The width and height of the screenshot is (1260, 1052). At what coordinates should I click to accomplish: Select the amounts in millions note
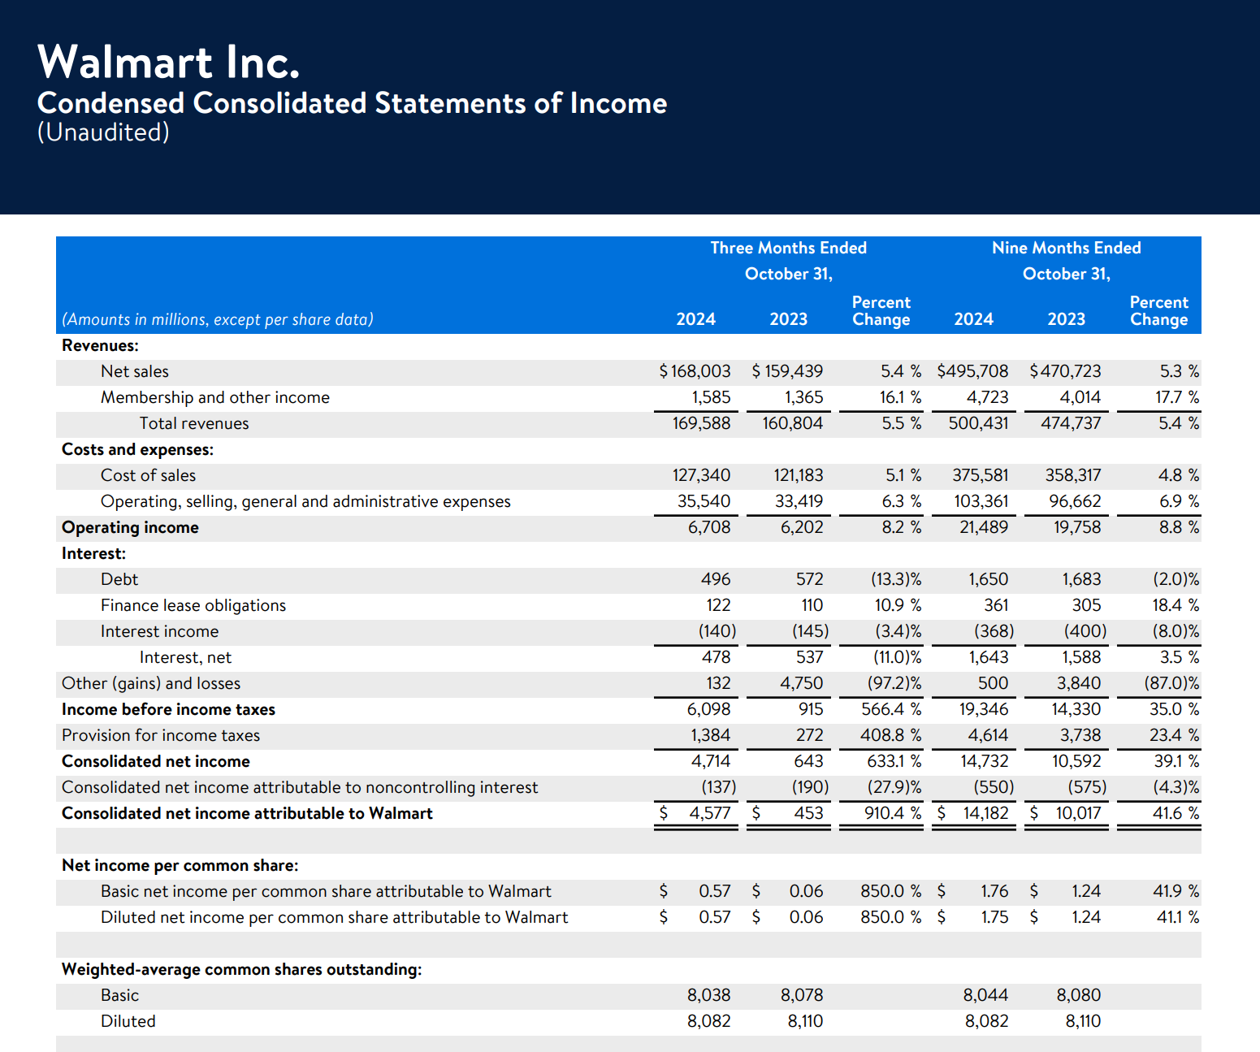(x=218, y=319)
